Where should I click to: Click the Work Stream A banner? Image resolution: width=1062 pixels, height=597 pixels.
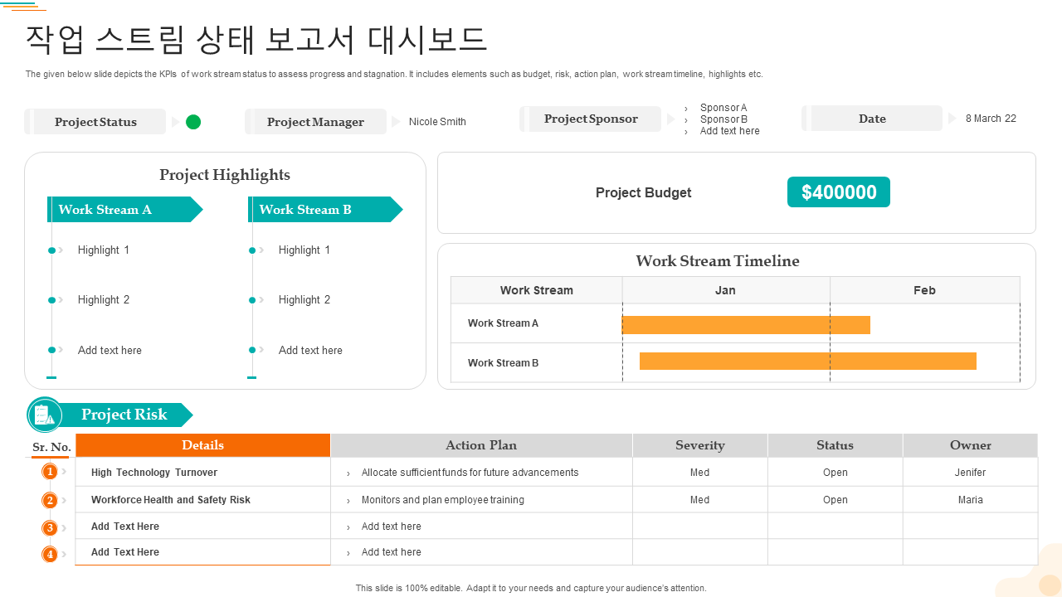[125, 210]
